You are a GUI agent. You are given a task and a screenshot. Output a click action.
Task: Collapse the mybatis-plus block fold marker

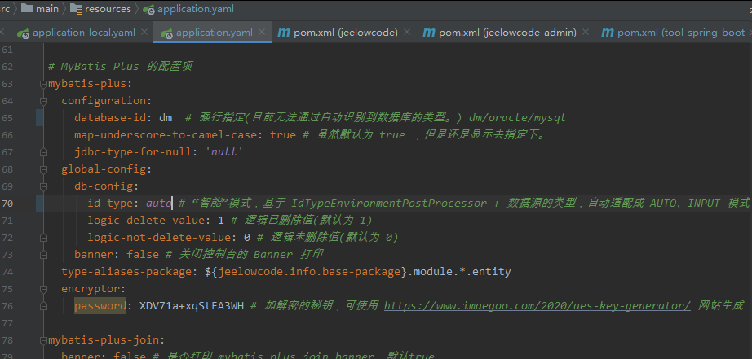(42, 84)
